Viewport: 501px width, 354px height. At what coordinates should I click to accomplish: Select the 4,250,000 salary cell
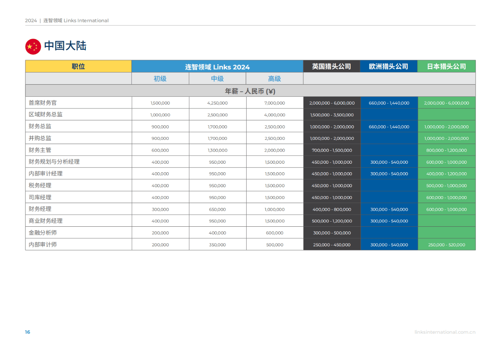[217, 103]
